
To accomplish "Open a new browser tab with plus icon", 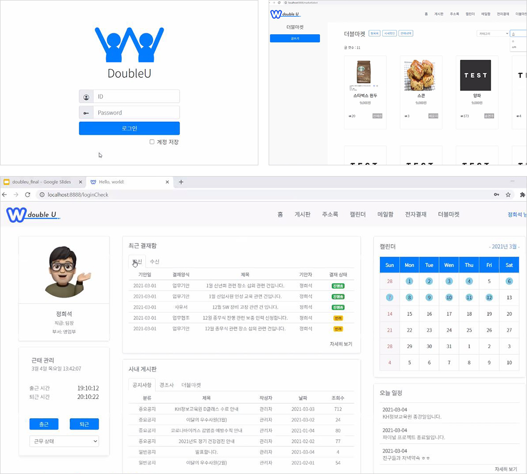I will click(181, 182).
